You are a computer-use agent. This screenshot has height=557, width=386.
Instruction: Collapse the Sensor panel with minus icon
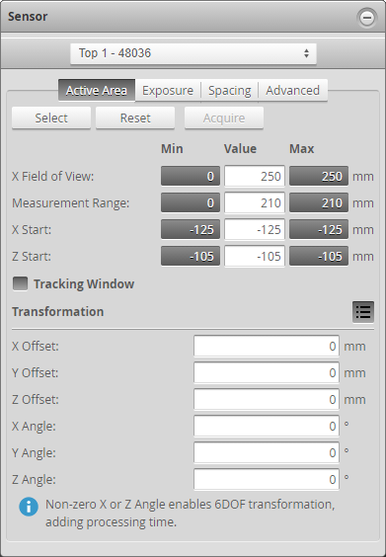[367, 18]
